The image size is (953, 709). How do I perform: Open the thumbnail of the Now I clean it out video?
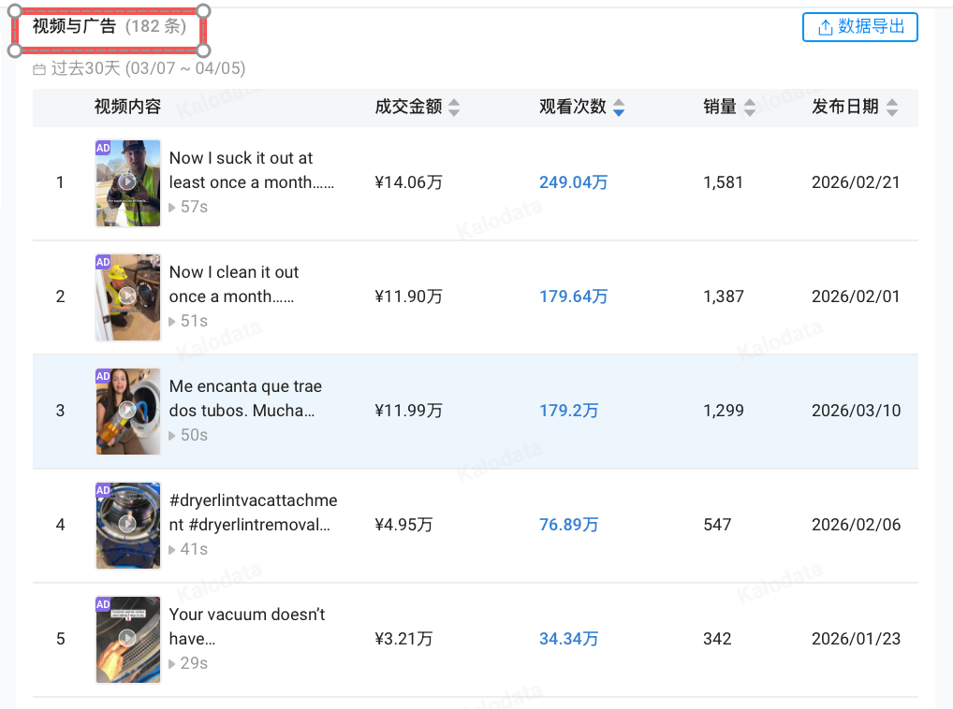click(x=127, y=297)
